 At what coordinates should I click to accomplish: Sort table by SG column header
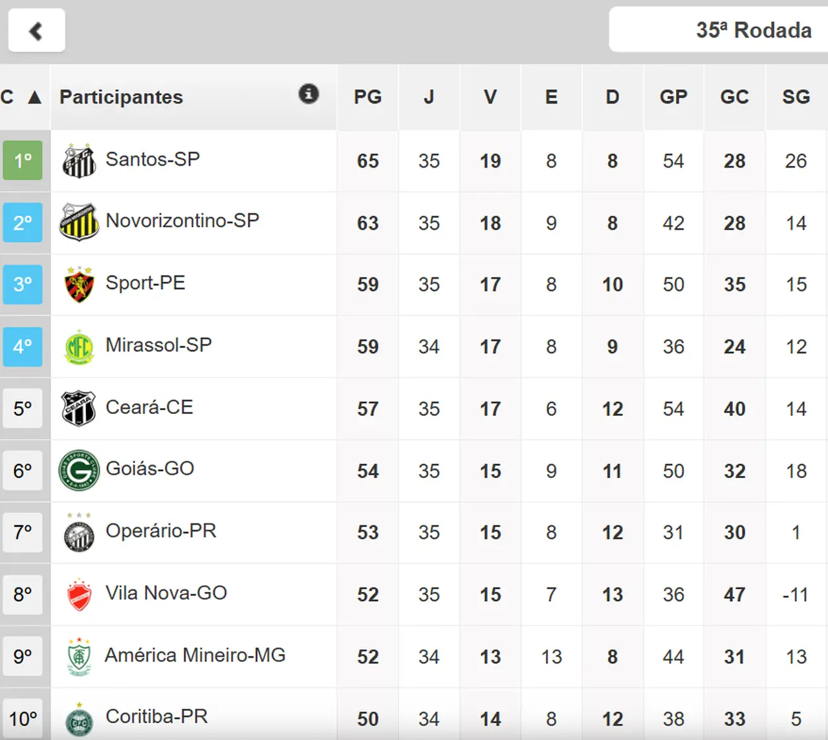(796, 97)
